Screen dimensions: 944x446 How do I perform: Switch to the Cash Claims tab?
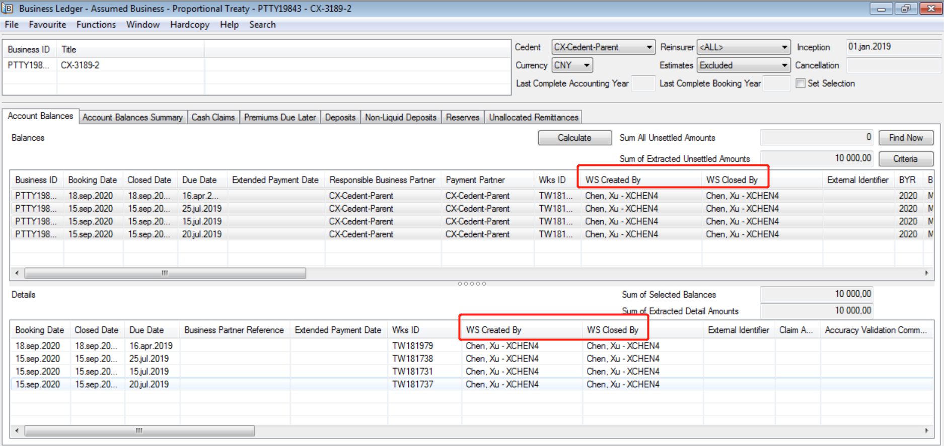click(213, 117)
